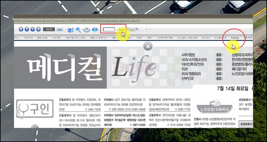The image size is (267, 142).
Task: Jump to the last page with the double-right arrow
Action: pos(39,29)
